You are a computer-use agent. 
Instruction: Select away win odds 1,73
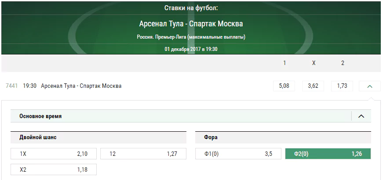pos(342,86)
